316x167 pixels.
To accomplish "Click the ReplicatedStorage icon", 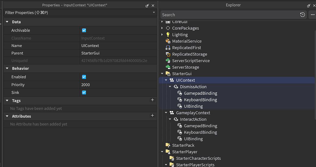I will point(168,54).
